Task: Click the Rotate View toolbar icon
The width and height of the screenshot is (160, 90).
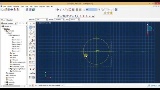Action: (x=60, y=9)
